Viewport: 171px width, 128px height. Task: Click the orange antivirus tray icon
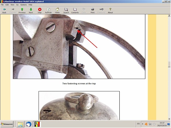point(146,124)
